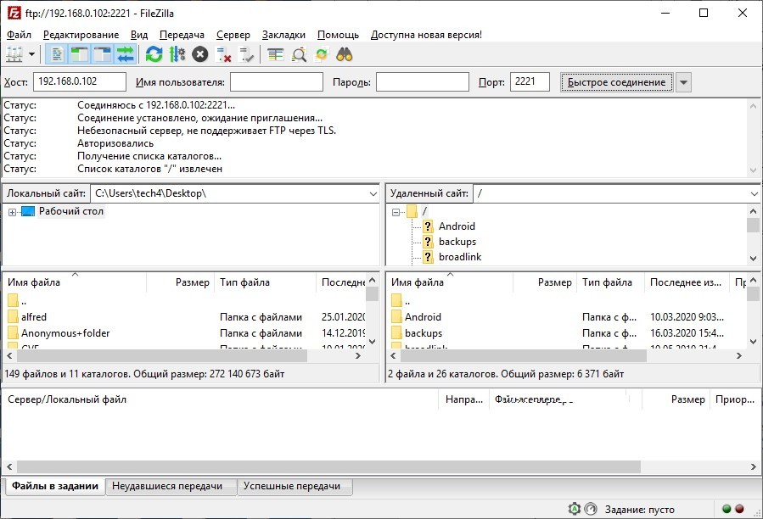Open the Закладки menu

coord(283,35)
